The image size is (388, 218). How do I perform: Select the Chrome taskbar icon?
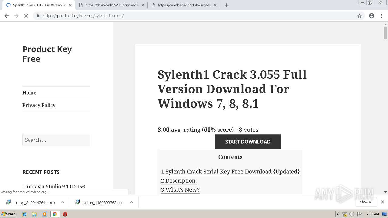pyautogui.click(x=55, y=214)
